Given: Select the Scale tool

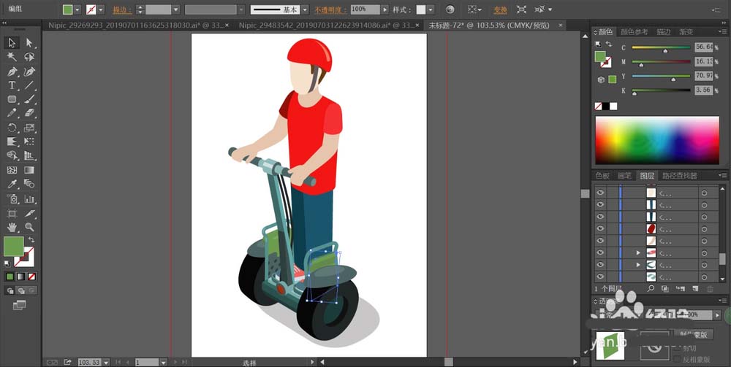Looking at the screenshot, I should point(29,128).
